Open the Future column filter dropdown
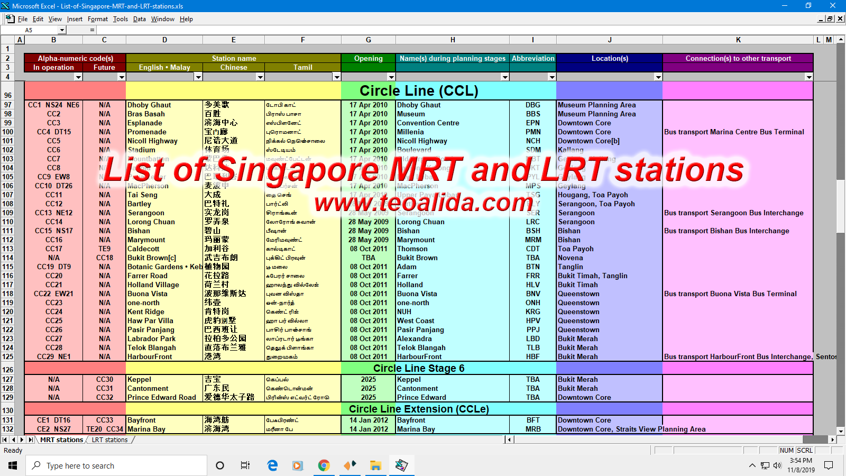846x476 pixels. coord(121,77)
